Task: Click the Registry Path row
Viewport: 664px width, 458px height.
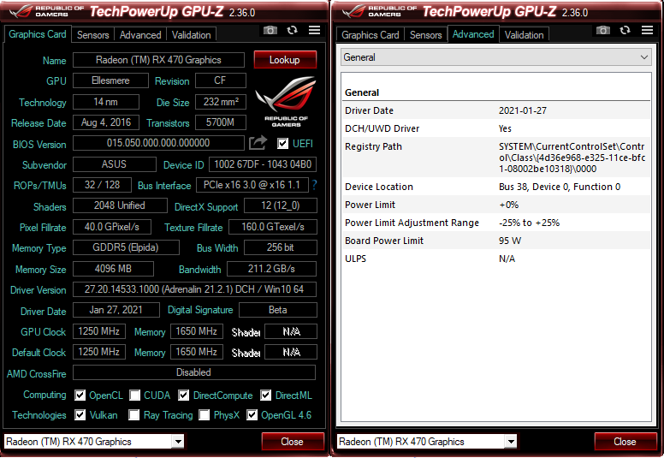Action: (x=496, y=158)
